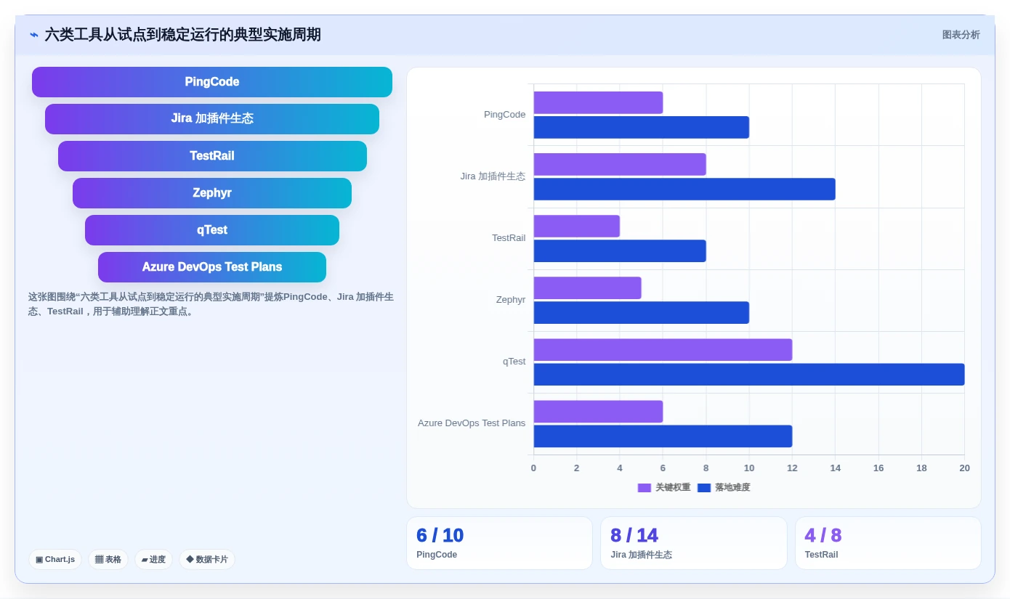1010x599 pixels.
Task: Click the x-axis tick value 10
Action: click(749, 468)
